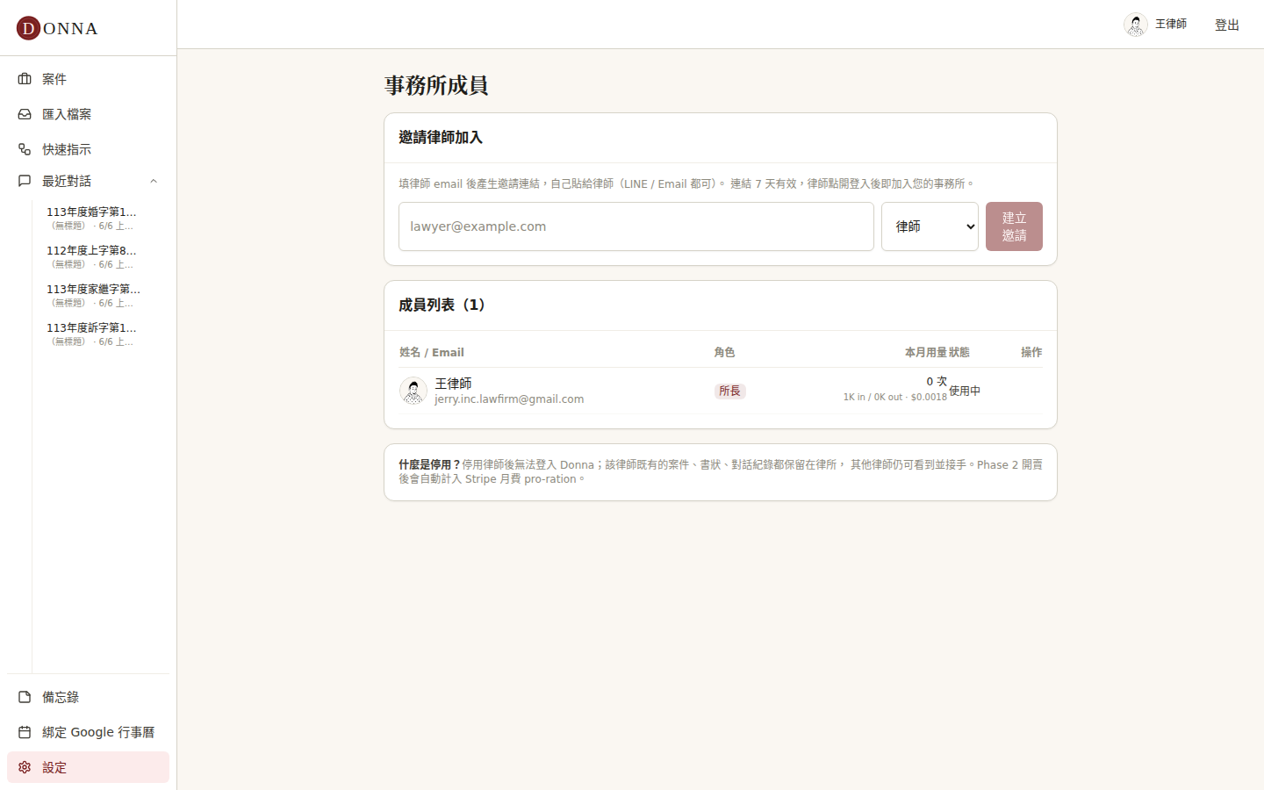Viewport: 1264px width, 790px height.
Task: Click the inbox icon beside 匯入檔案
Action: 25,114
